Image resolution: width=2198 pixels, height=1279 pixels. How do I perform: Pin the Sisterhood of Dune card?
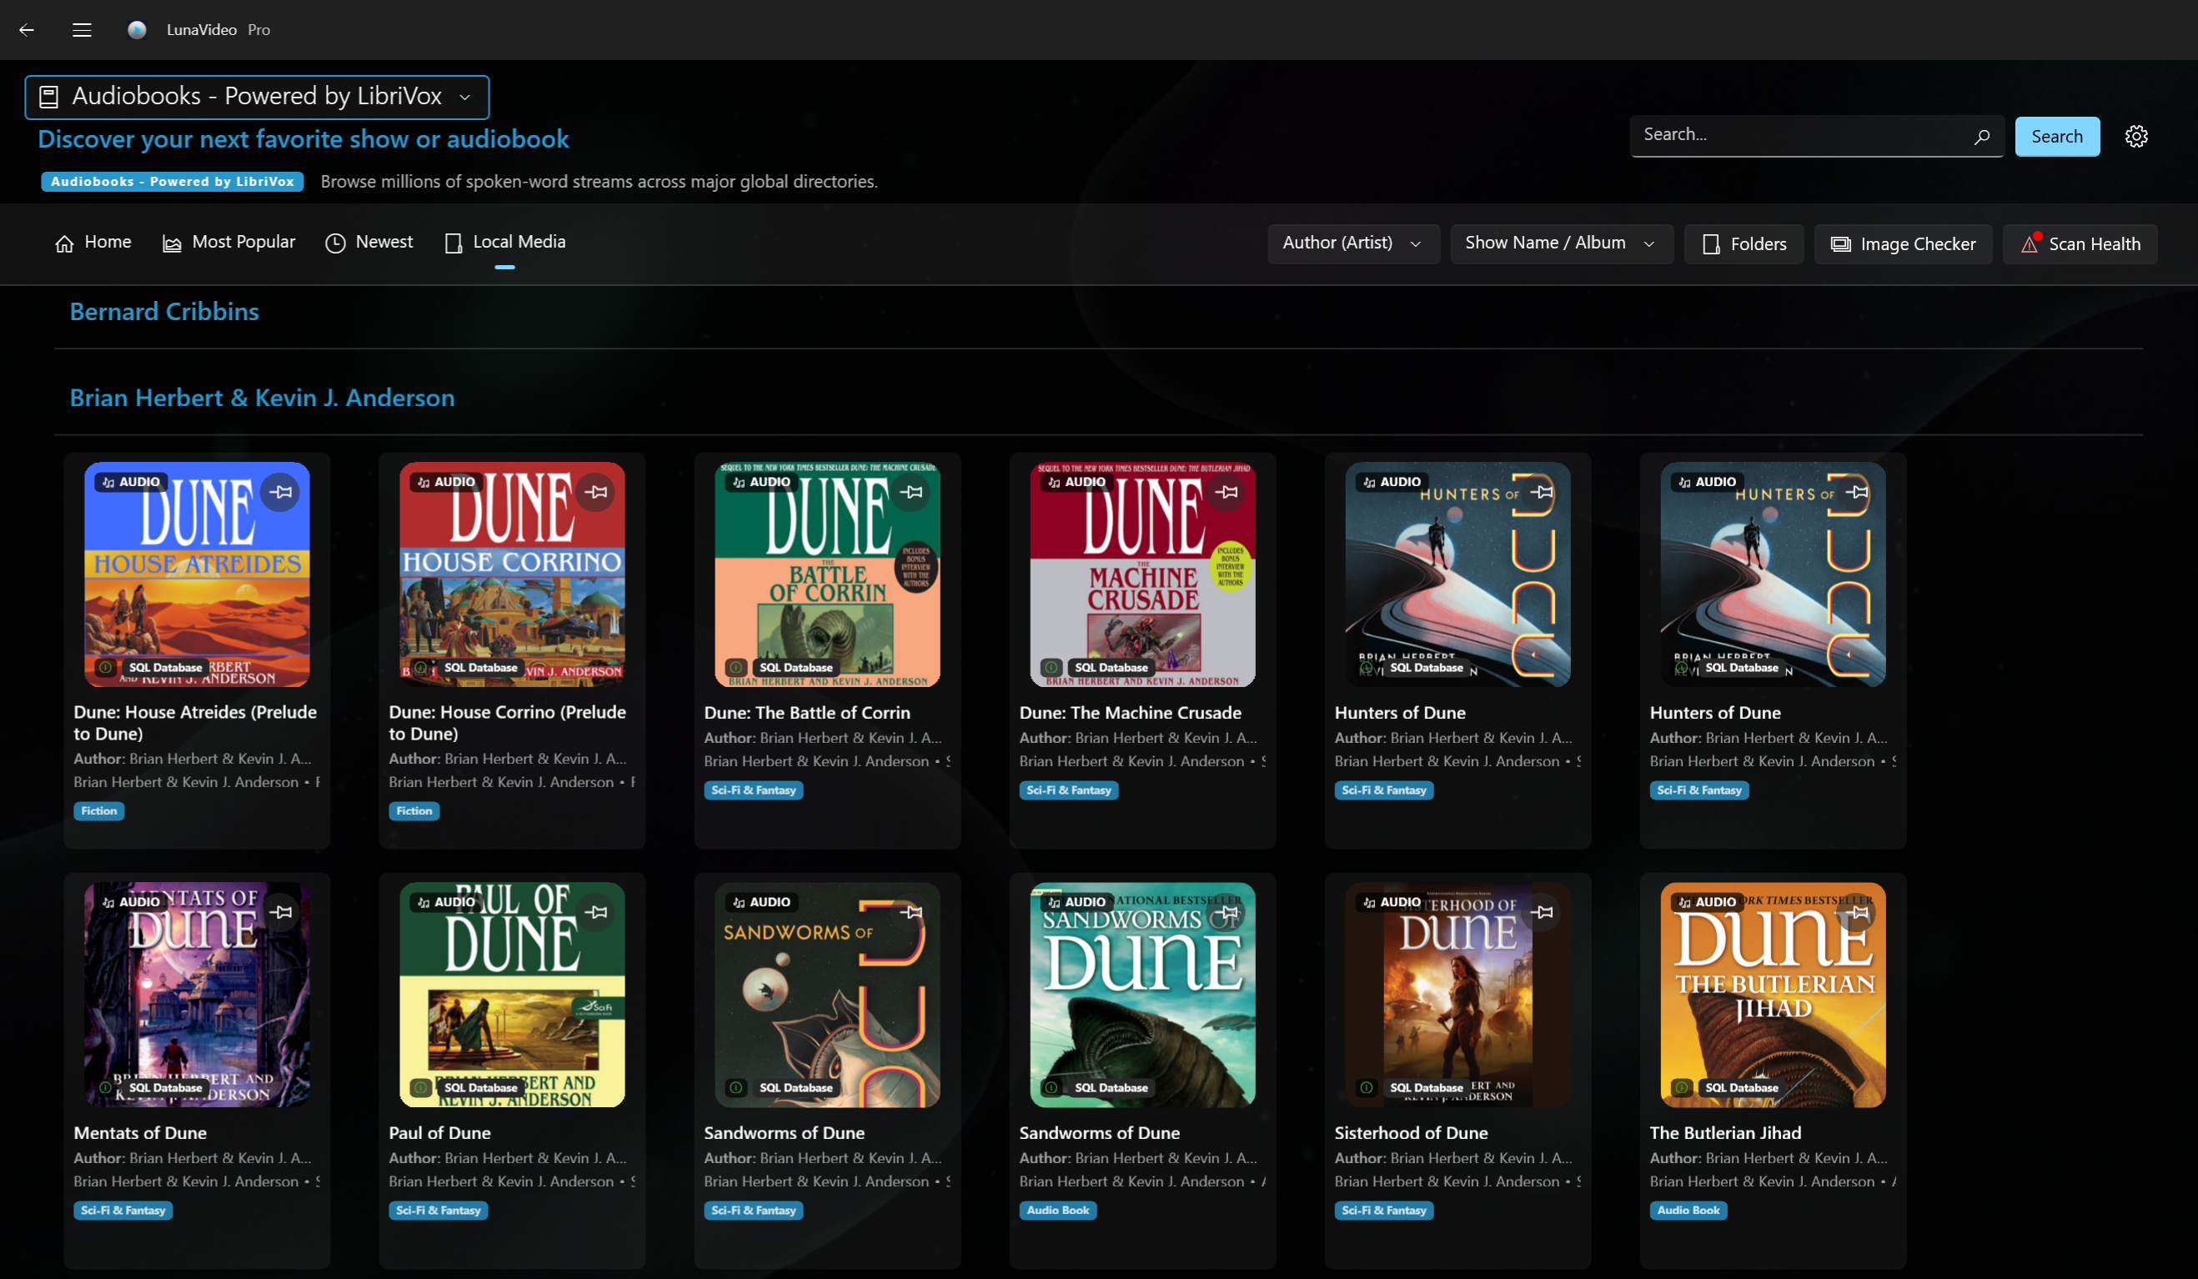click(x=1542, y=913)
